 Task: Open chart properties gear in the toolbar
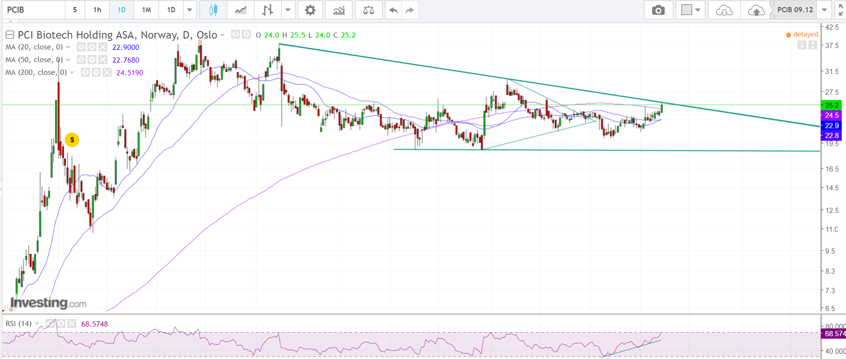(310, 10)
